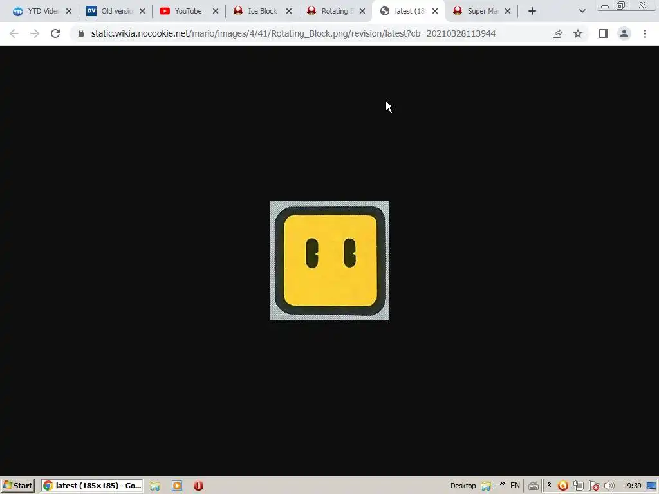Image resolution: width=659 pixels, height=494 pixels.
Task: Click the Rotating Block image
Action: point(329,261)
